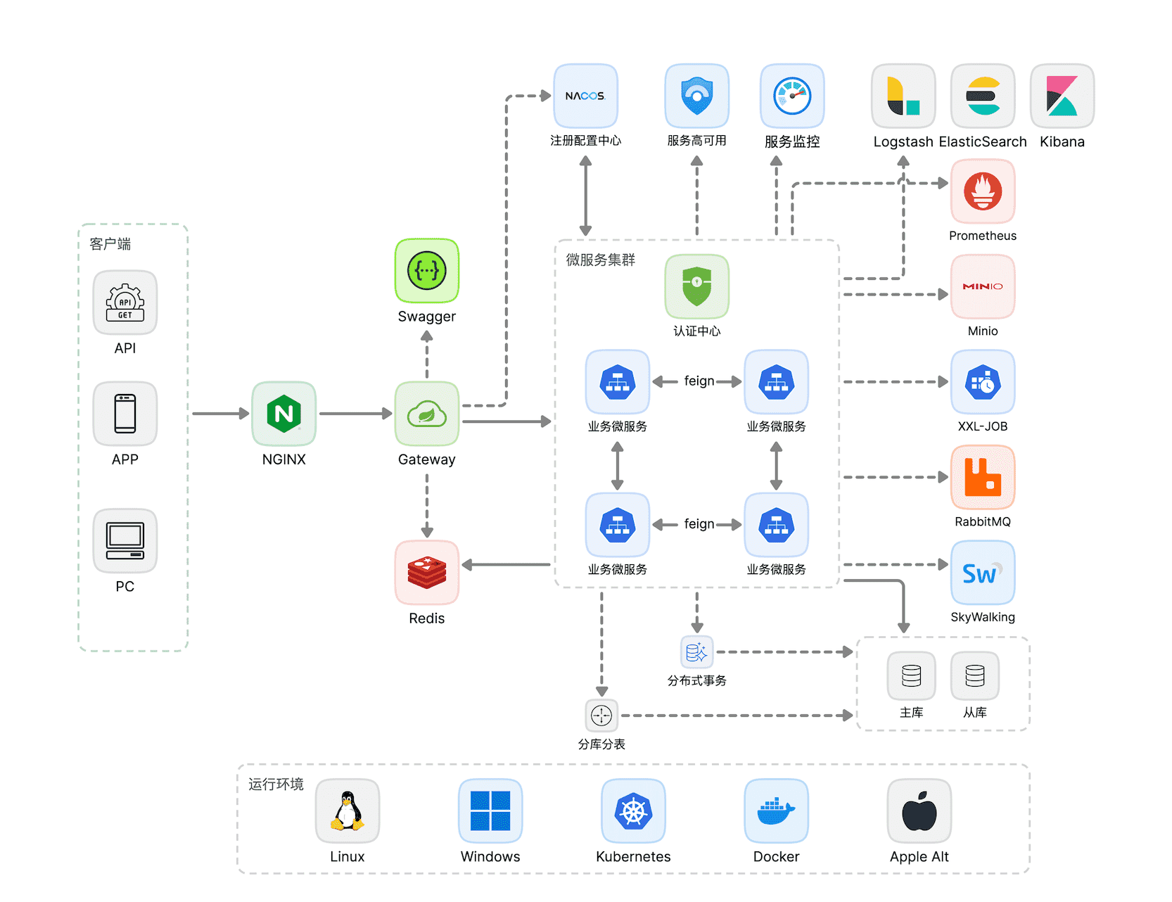The width and height of the screenshot is (1172, 902).
Task: Click the Prometheus label text
Action: 983,236
